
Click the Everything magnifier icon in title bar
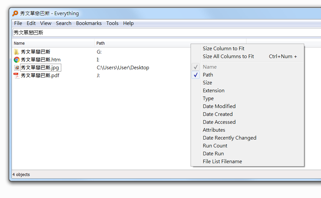click(15, 13)
